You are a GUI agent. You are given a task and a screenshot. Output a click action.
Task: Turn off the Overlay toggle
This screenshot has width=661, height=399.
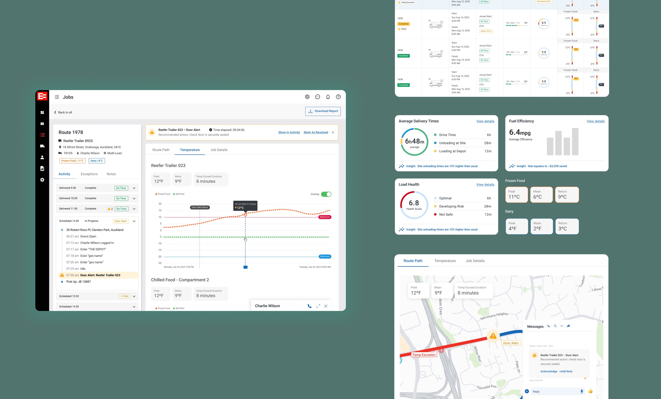pos(326,194)
